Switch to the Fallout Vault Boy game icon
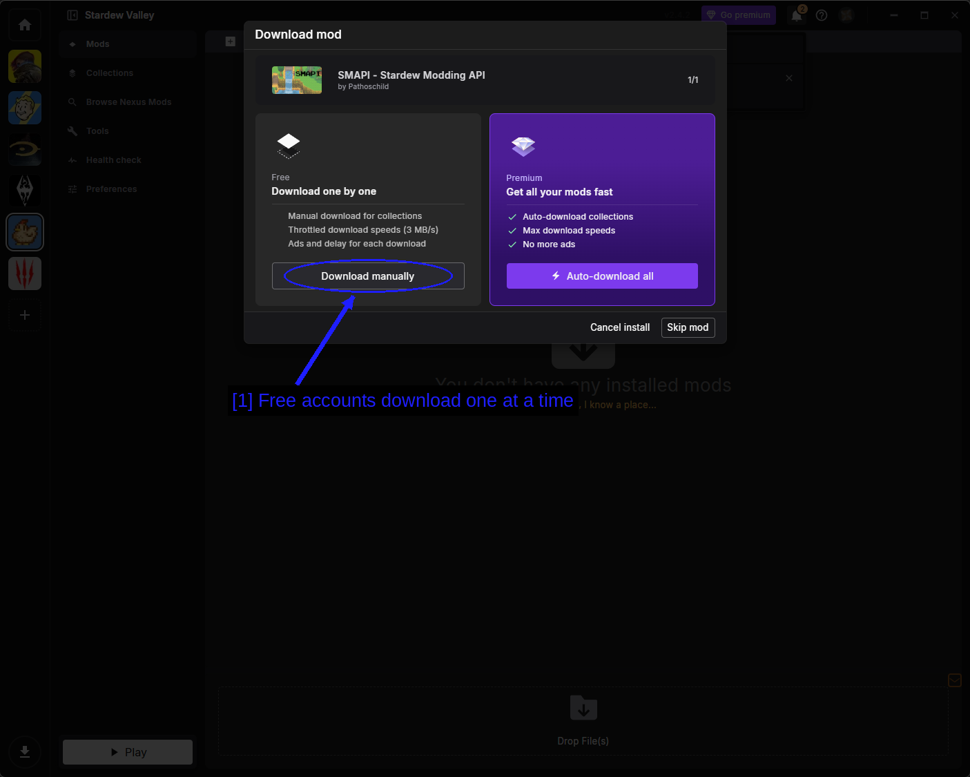This screenshot has width=970, height=777. pos(25,108)
